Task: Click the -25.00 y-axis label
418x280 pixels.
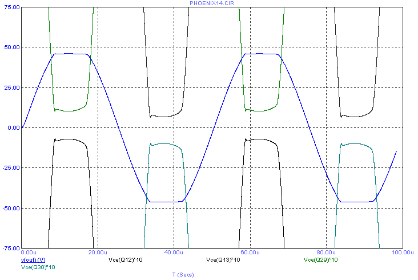Action: tap(11, 168)
